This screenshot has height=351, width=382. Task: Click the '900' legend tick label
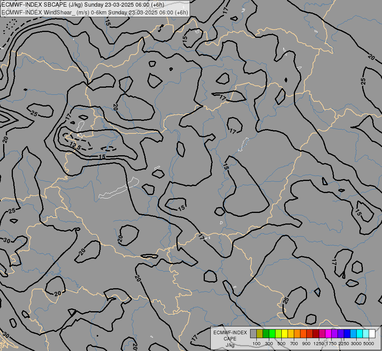(306, 344)
